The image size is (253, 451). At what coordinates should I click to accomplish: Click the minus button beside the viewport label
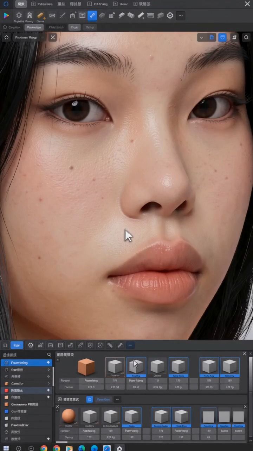(43, 37)
